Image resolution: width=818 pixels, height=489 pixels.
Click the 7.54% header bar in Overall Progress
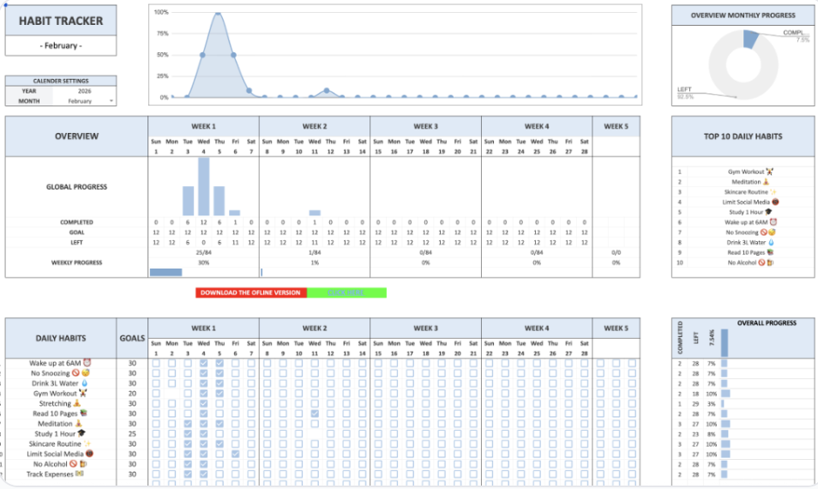coord(724,342)
